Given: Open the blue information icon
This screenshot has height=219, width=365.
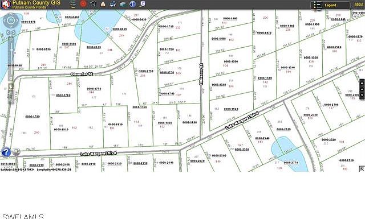Looking at the screenshot, I should [133, 4].
